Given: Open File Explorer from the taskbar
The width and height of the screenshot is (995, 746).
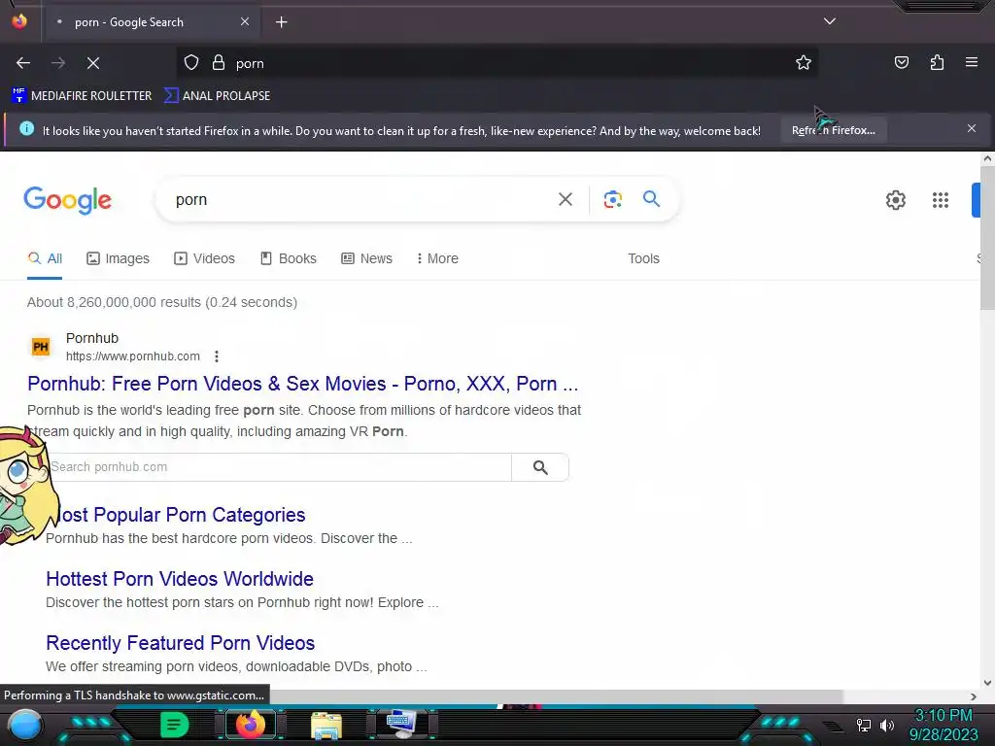Looking at the screenshot, I should click(326, 725).
